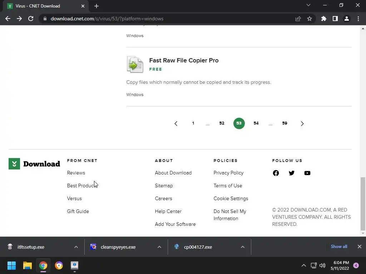This screenshot has height=274, width=366.
Task: Click the Fast Raw File Copier Pro icon
Action: [135, 64]
